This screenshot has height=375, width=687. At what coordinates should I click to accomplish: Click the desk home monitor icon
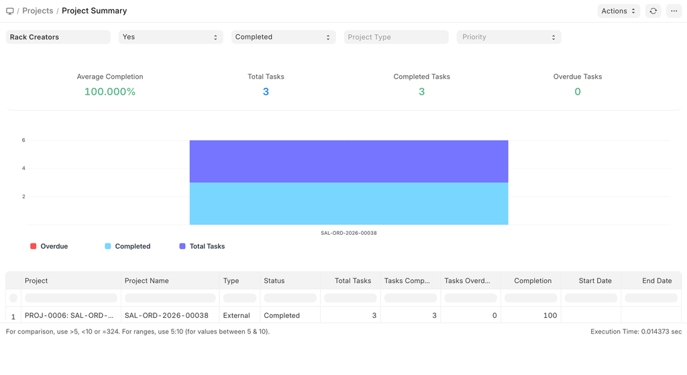pos(9,11)
